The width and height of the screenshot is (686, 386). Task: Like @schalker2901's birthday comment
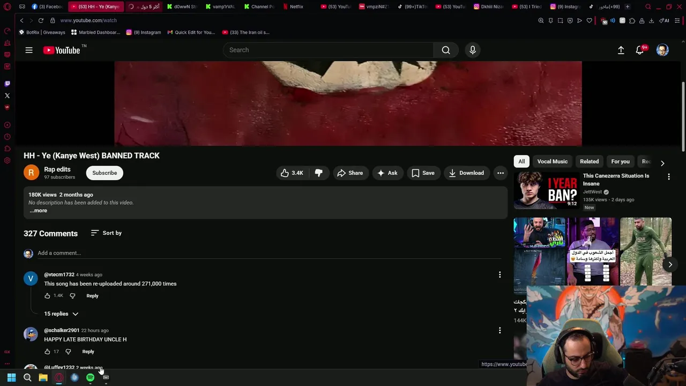pos(47,352)
